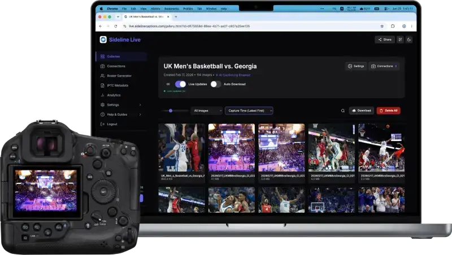Open the Chrome extensions puzzle icon
This screenshot has width=452, height=255.
393,26
